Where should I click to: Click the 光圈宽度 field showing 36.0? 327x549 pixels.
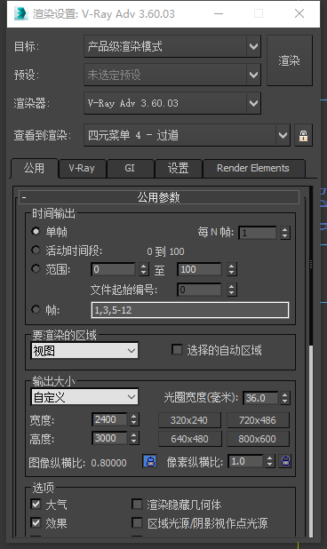261,398
